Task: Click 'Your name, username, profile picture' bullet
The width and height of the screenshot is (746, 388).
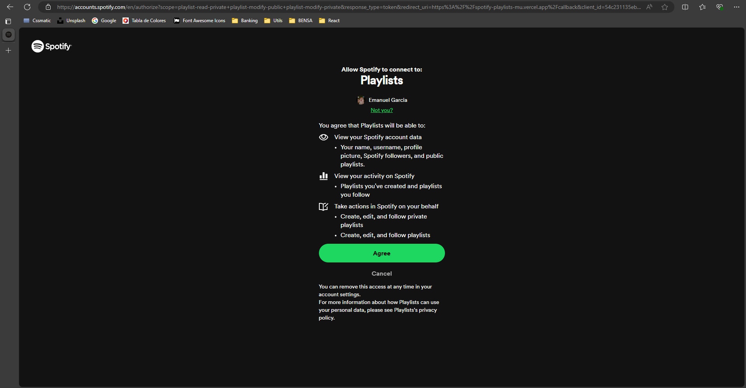Action: 392,156
